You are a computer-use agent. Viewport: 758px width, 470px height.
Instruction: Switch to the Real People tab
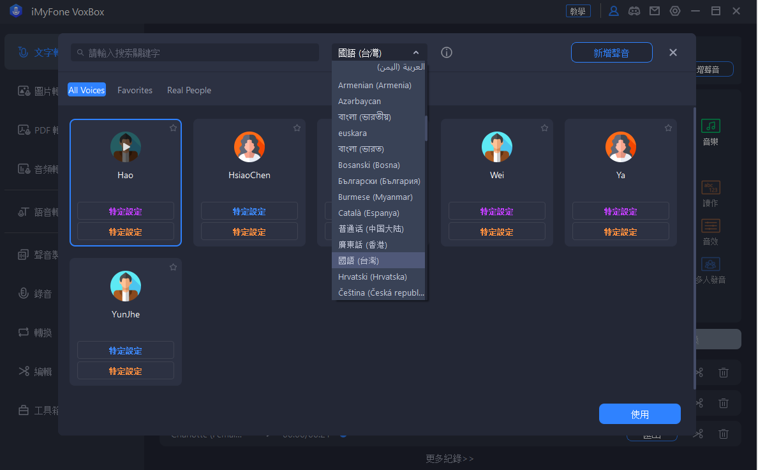(189, 90)
